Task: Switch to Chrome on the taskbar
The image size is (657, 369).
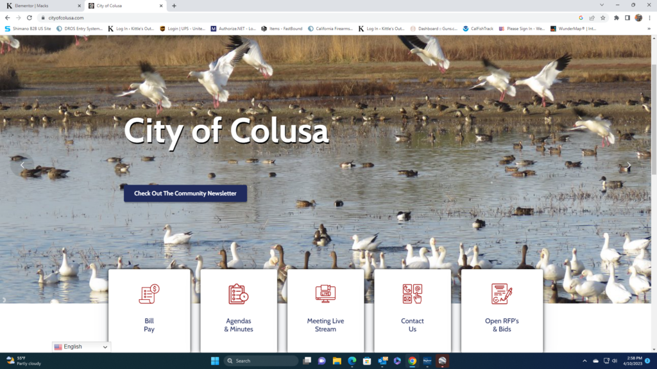Action: (x=413, y=361)
